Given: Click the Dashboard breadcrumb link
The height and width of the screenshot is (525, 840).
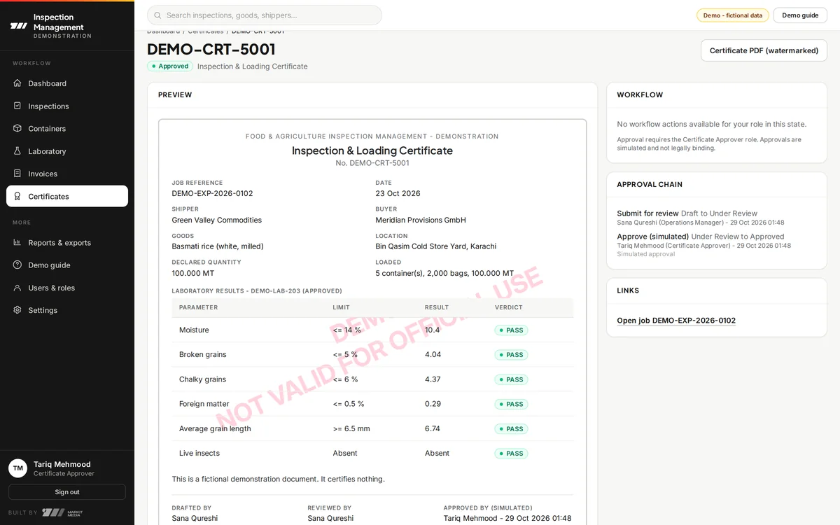Looking at the screenshot, I should point(163,31).
